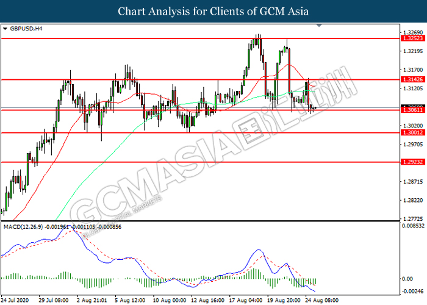Click the GBPUSD,H4 symbol label
Viewport: 427px width, 305px height.
click(26, 29)
